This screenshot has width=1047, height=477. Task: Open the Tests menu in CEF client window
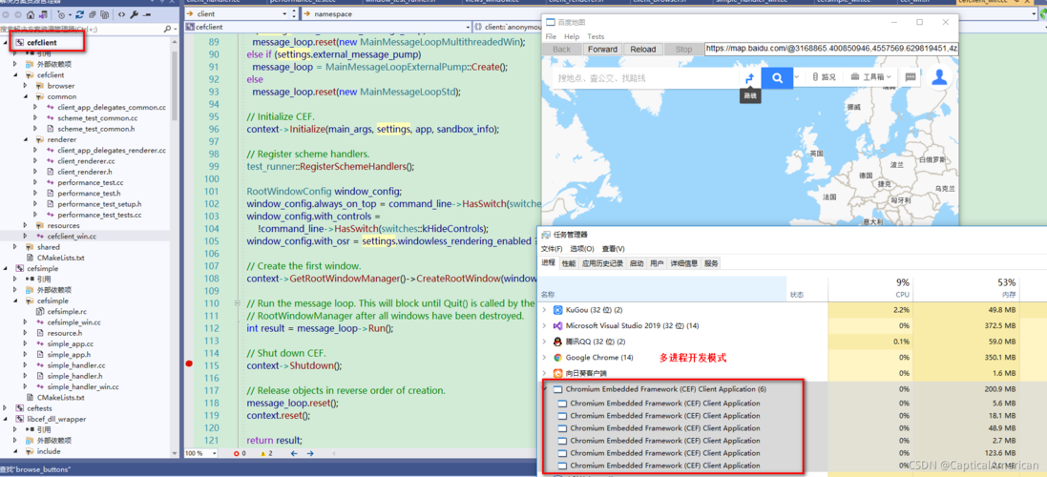click(596, 36)
